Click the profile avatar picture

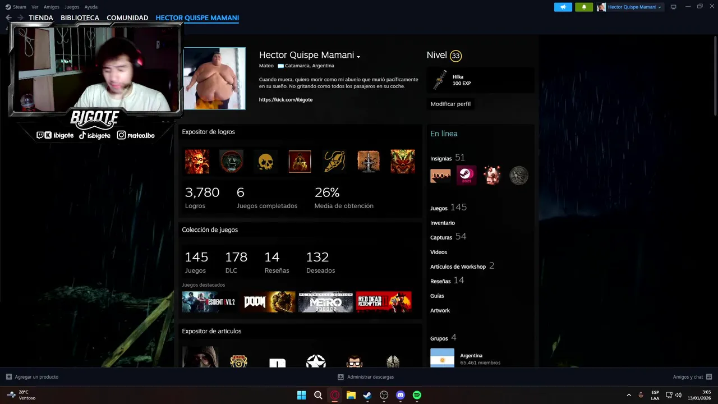point(214,79)
